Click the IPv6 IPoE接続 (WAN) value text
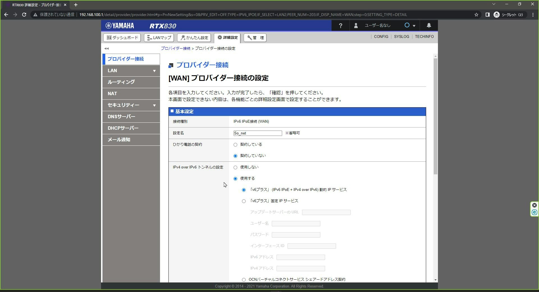 (251, 122)
